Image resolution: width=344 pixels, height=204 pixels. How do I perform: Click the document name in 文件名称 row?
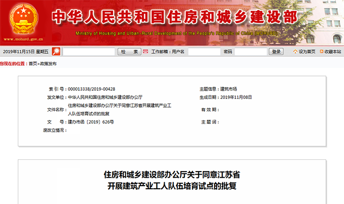(120, 110)
